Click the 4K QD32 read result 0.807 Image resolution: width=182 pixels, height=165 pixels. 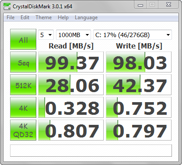(x=71, y=130)
